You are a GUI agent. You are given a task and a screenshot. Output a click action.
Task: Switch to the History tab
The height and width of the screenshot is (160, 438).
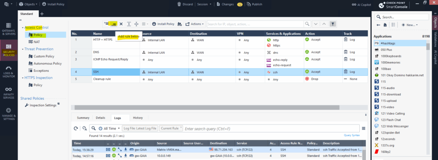click(138, 118)
